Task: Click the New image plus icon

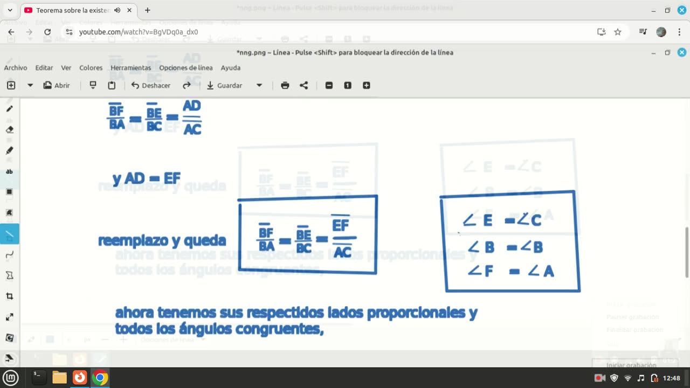Action: click(x=11, y=85)
